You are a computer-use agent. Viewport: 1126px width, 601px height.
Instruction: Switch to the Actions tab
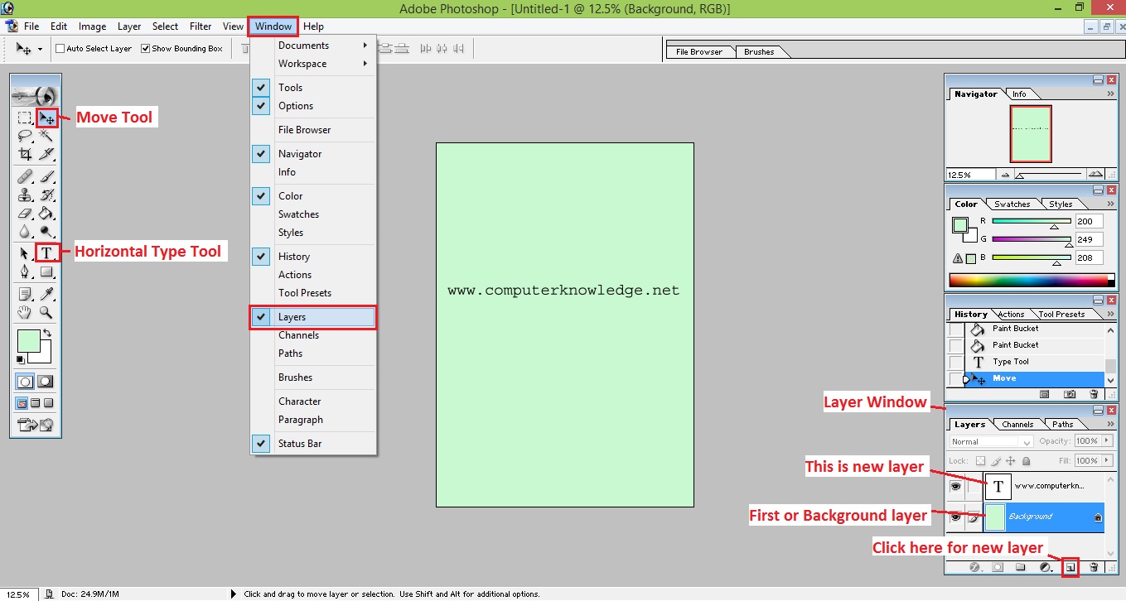pyautogui.click(x=1011, y=314)
